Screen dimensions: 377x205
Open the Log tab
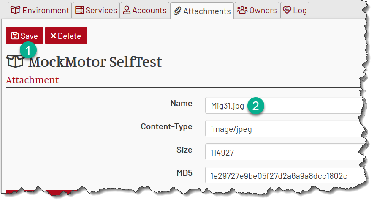pyautogui.click(x=295, y=10)
